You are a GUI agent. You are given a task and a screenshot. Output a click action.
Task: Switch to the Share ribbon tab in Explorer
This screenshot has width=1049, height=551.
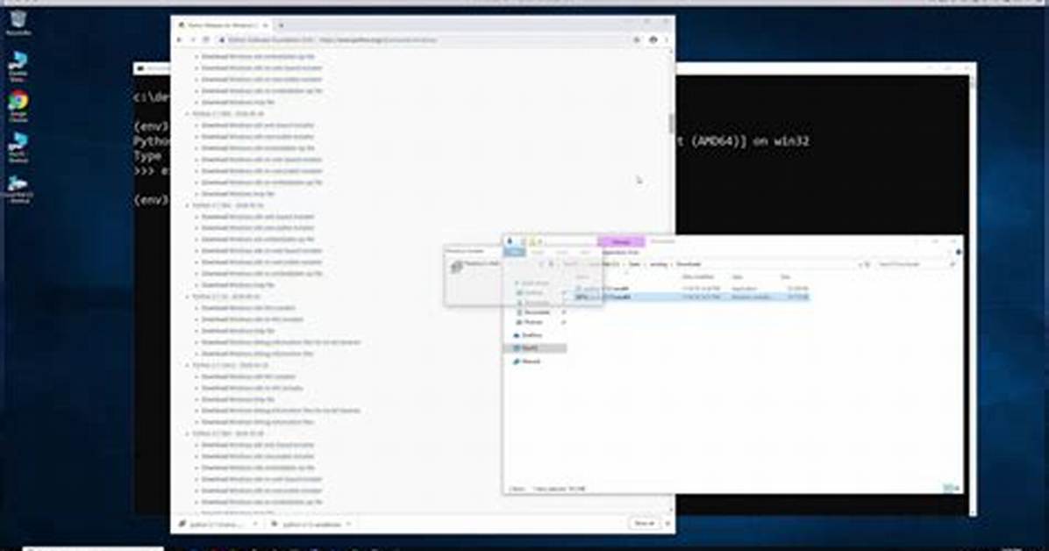point(562,253)
